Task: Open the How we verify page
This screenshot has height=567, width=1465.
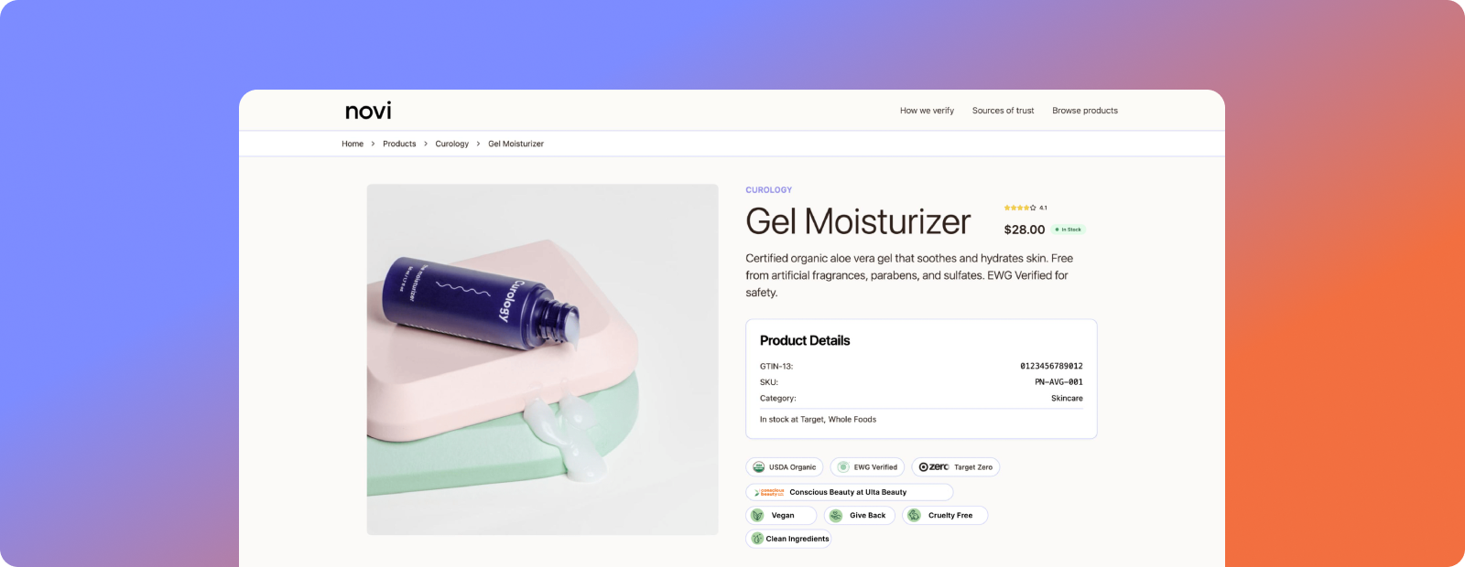Action: tap(927, 111)
